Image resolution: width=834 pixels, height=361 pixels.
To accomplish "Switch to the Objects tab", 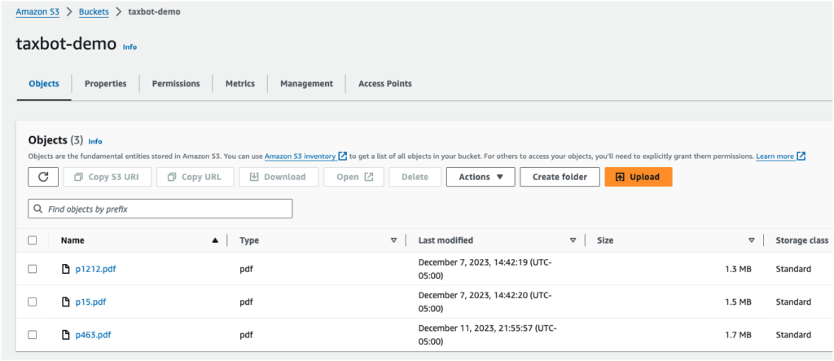I will [44, 84].
